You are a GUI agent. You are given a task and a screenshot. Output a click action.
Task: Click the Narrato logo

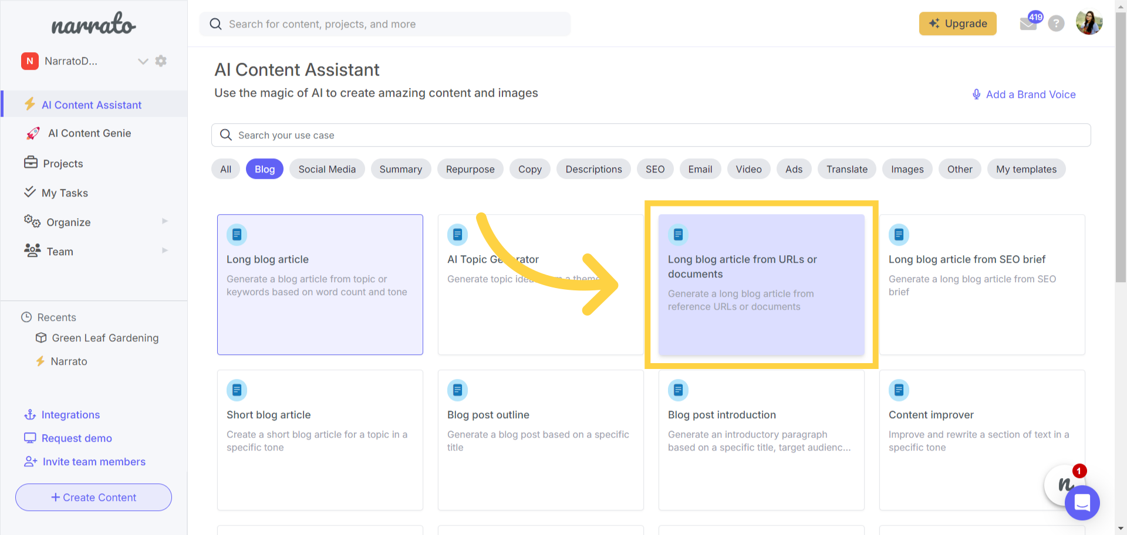pos(94,24)
